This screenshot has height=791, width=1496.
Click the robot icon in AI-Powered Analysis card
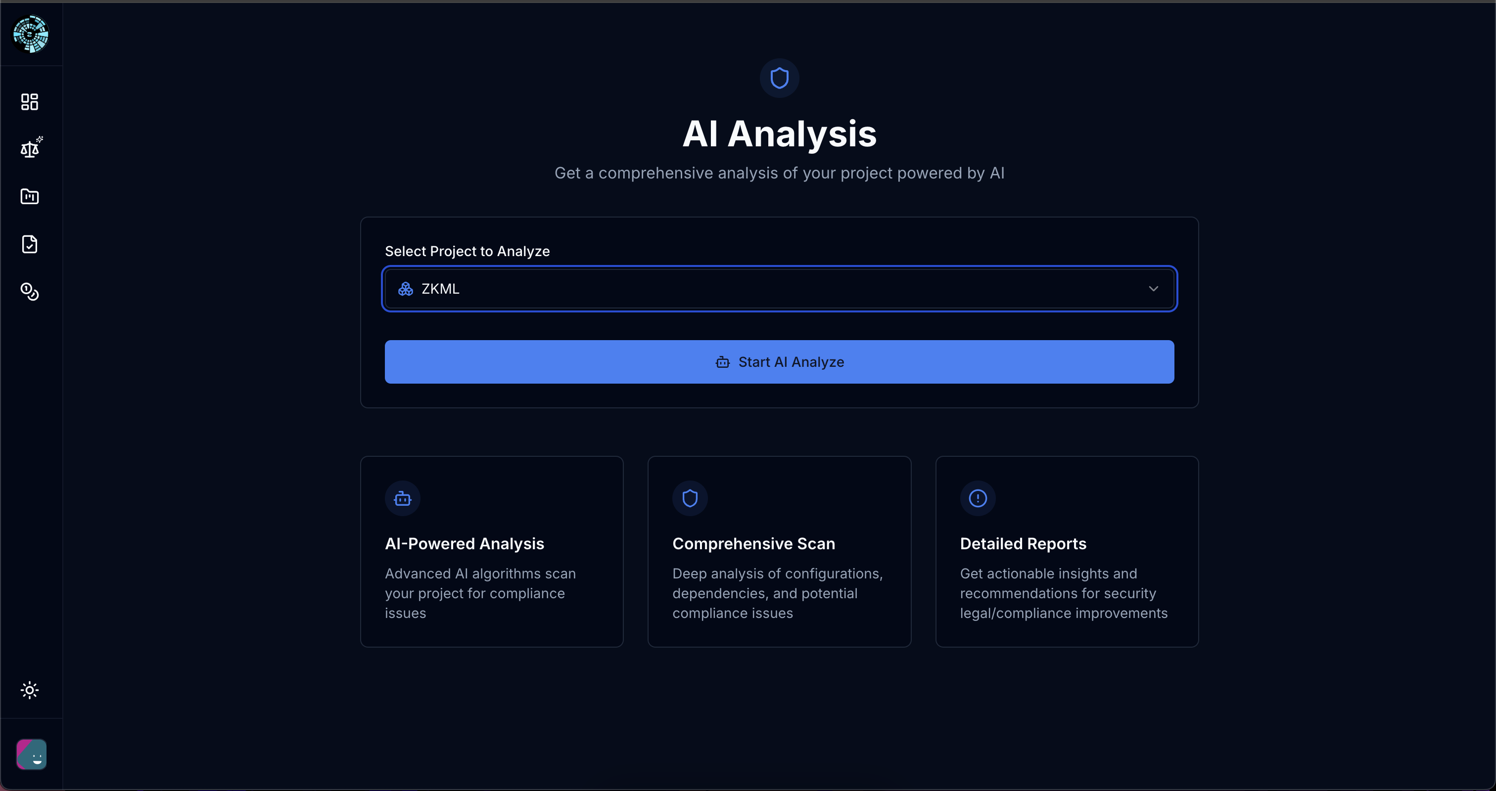[403, 498]
